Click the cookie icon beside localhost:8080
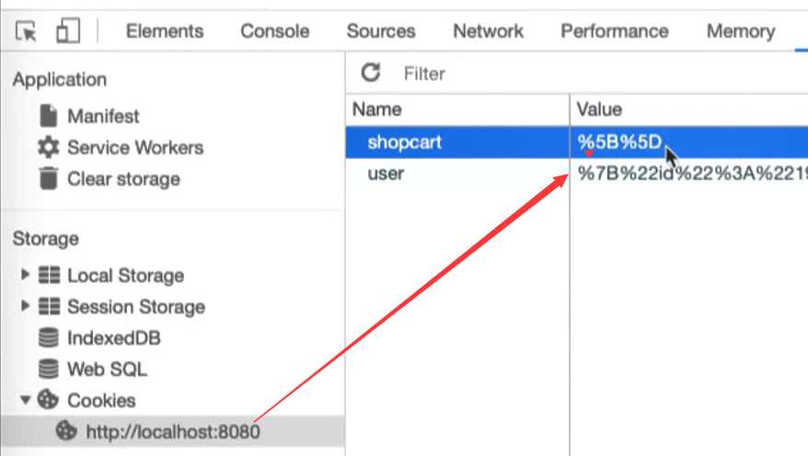 (66, 431)
